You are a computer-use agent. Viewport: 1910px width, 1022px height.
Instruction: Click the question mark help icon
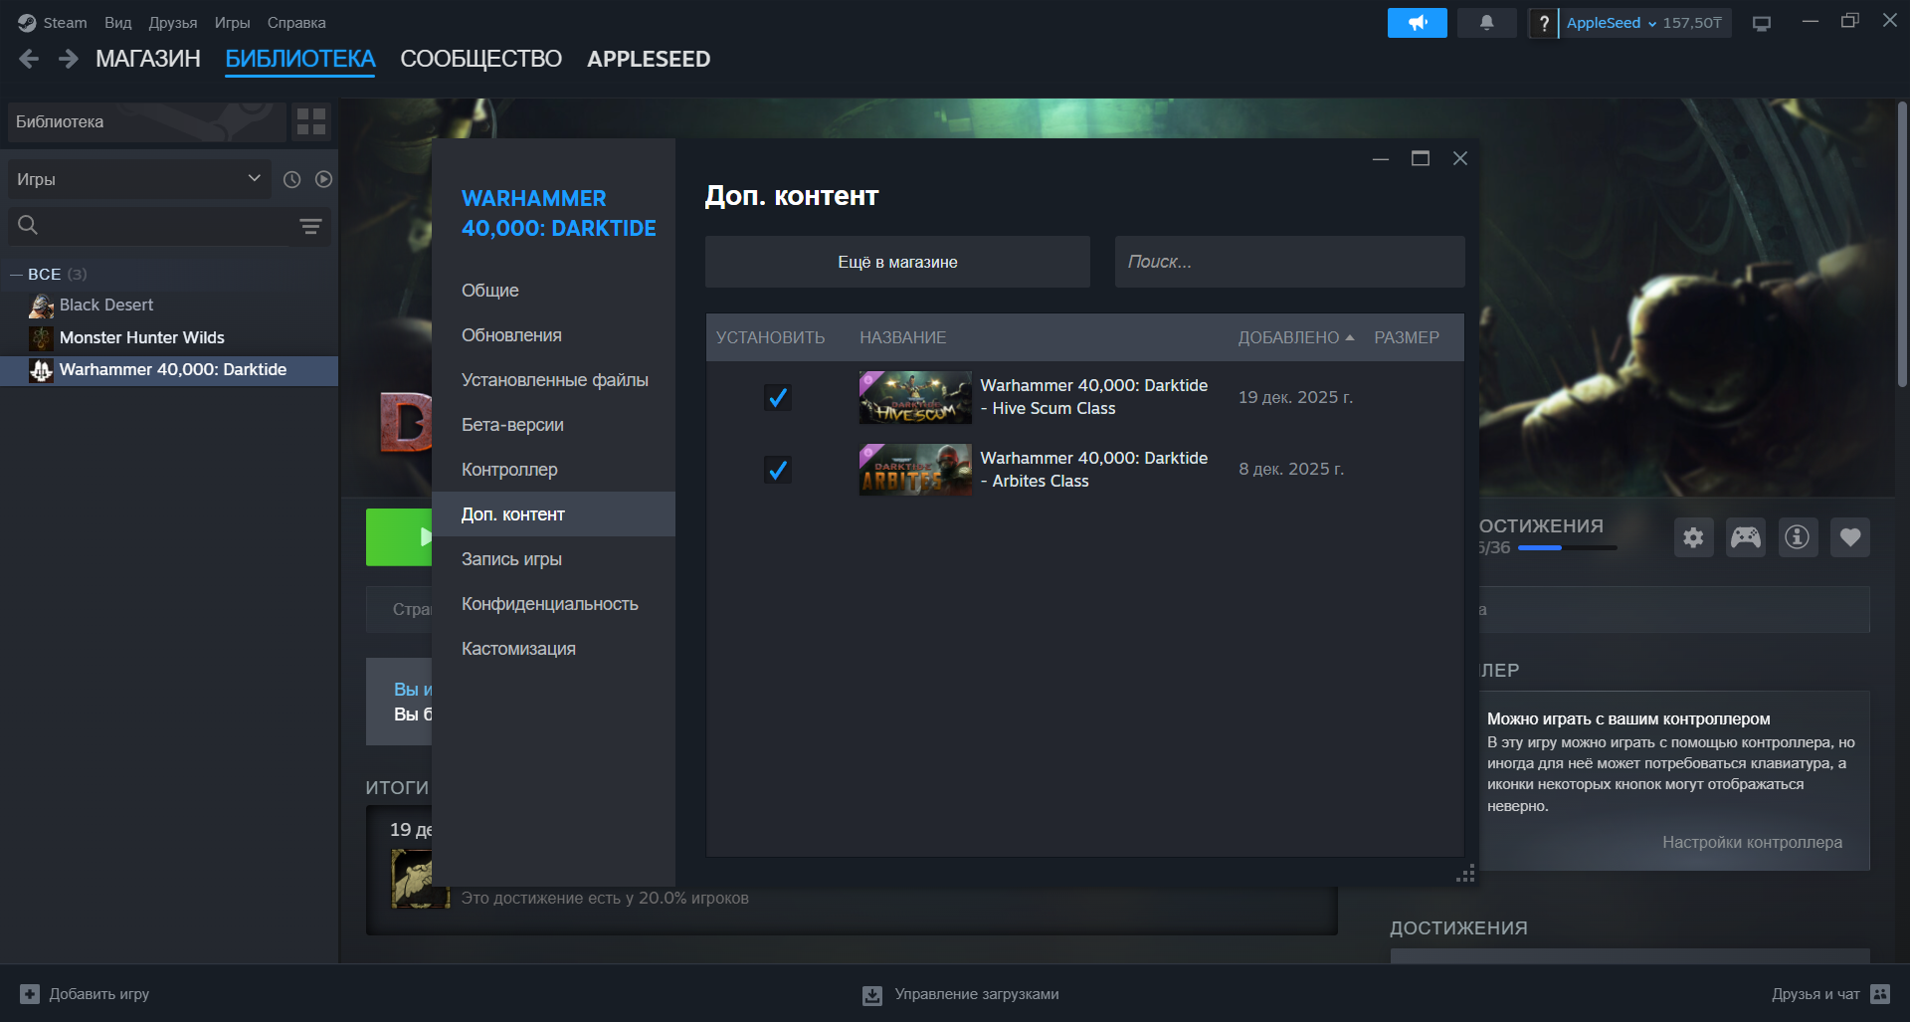[1543, 23]
